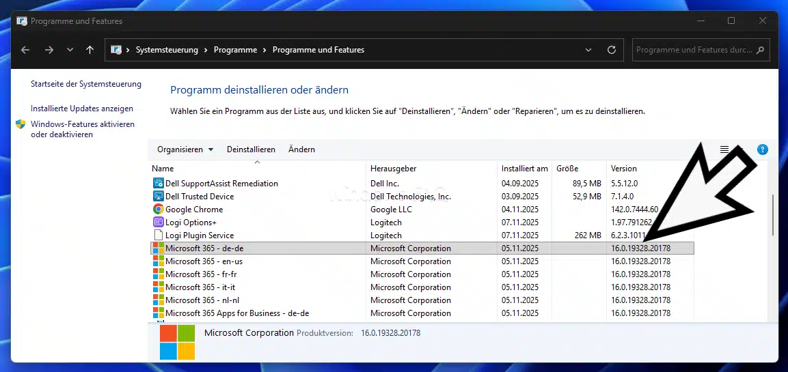Click the Programme und Features search field
This screenshot has width=788, height=372.
pyautogui.click(x=694, y=50)
